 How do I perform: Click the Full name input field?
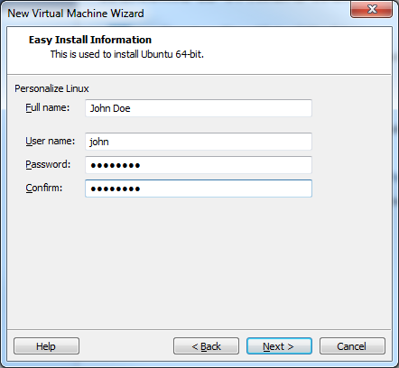pos(199,108)
